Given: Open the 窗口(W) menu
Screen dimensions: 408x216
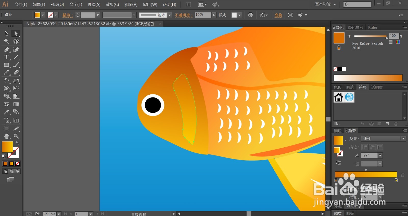Looking at the screenshot, I should click(150, 5).
